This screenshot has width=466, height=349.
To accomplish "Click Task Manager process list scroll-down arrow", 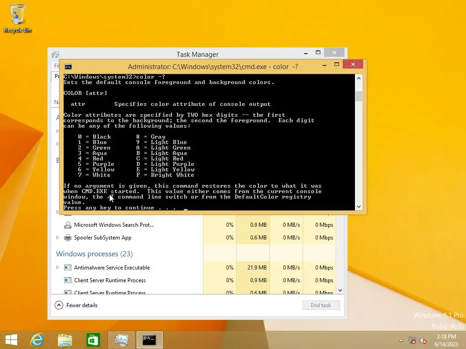I will tap(340, 290).
